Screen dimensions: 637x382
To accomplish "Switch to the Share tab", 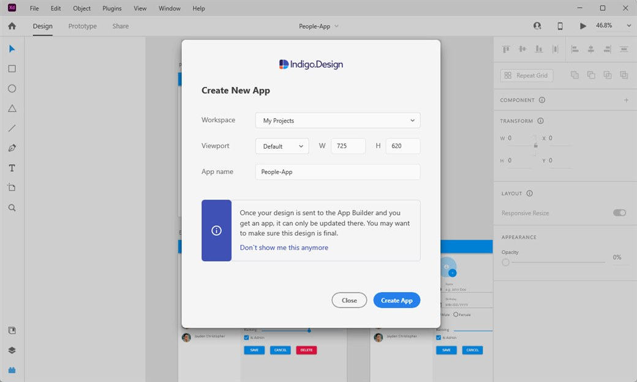I will coord(120,26).
